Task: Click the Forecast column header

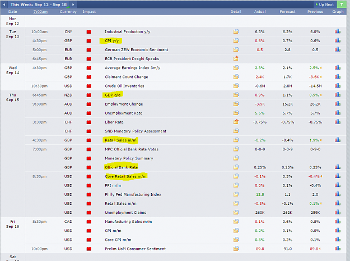Action: point(287,12)
